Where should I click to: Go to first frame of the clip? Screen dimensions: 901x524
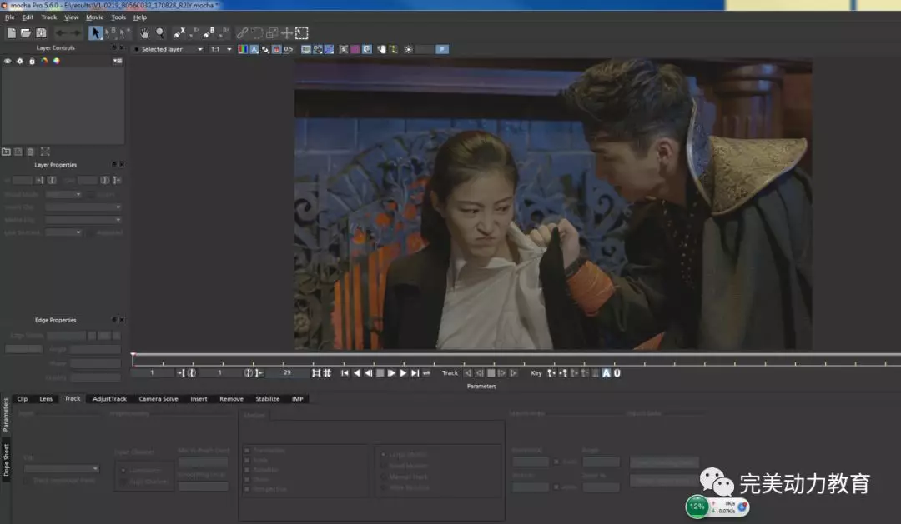pyautogui.click(x=345, y=373)
